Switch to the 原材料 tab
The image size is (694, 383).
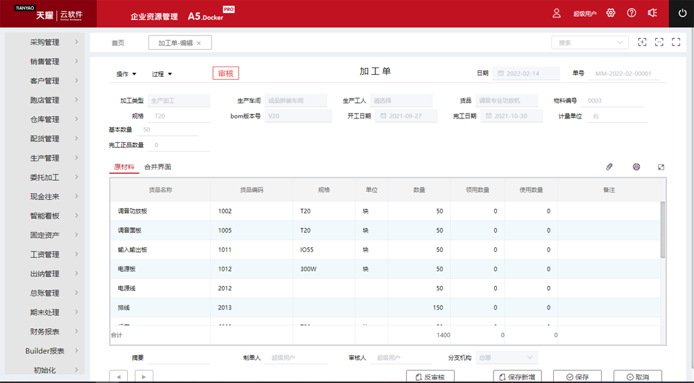pos(124,167)
